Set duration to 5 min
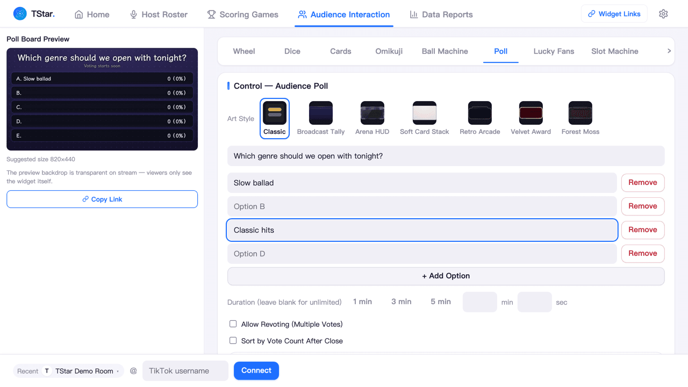688x387 pixels. point(441,302)
